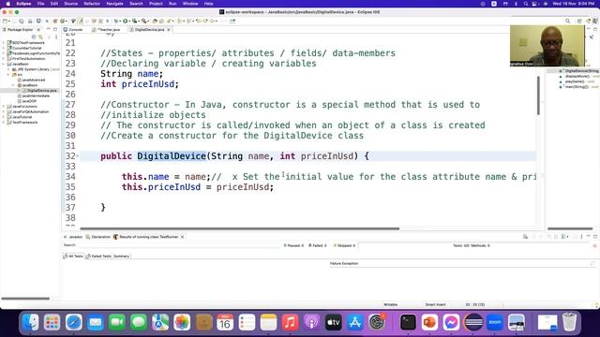The image size is (600, 337).
Task: Open the Window menu
Action: coord(190,4)
